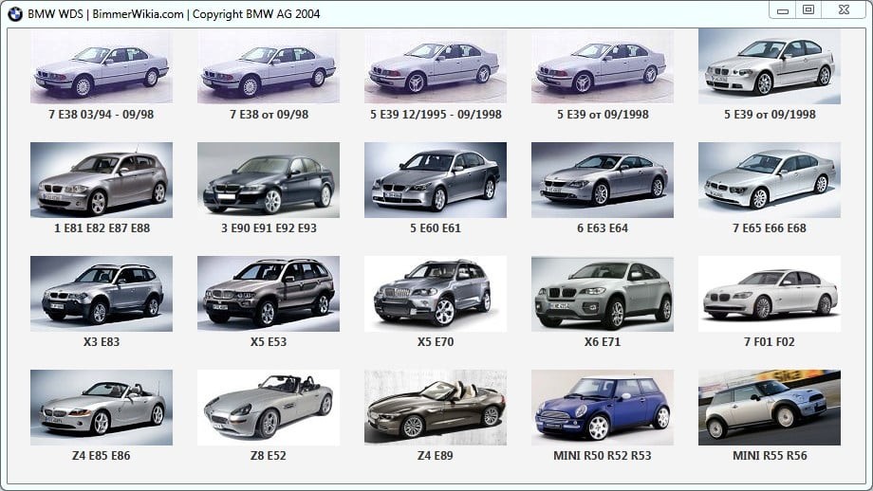Screen dimensions: 873x491
Task: Click the "7 E38 от 09/98" label
Action: pyautogui.click(x=269, y=115)
